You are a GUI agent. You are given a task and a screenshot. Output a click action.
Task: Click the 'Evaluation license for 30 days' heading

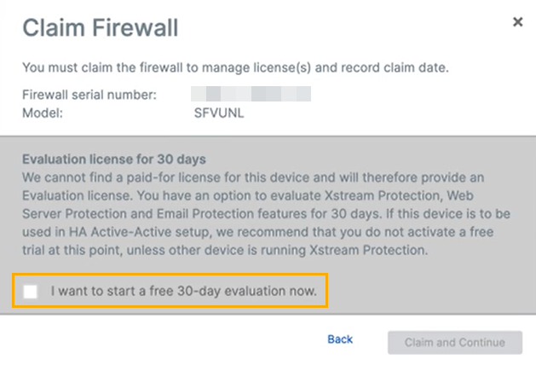click(x=114, y=159)
